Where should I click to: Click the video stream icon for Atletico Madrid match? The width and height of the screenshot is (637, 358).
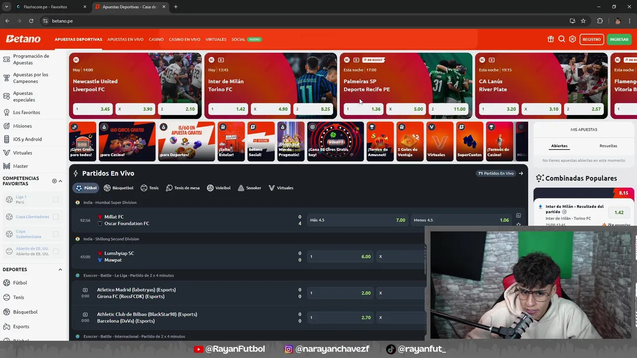coord(85,290)
